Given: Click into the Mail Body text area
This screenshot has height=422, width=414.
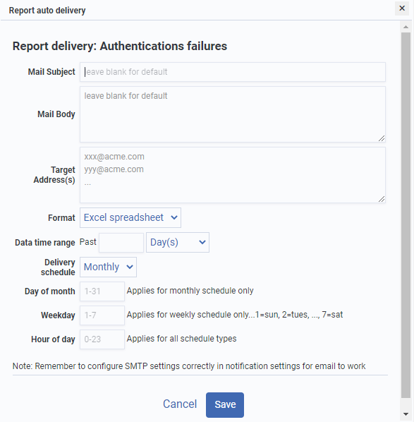Looking at the screenshot, I should click(233, 114).
